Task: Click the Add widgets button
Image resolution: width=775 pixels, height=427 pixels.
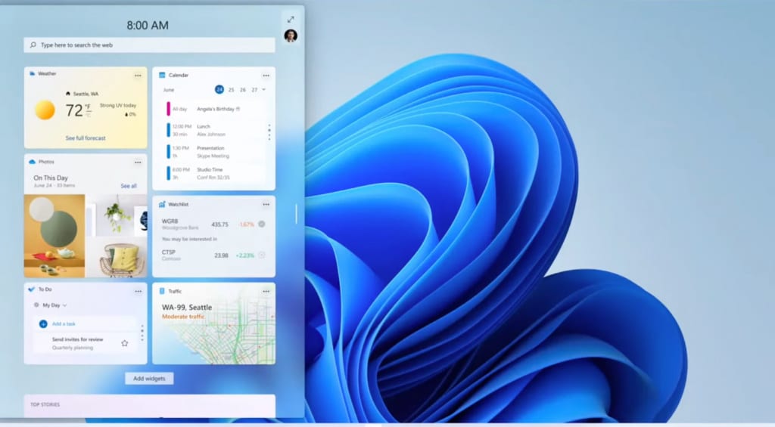Action: click(149, 379)
